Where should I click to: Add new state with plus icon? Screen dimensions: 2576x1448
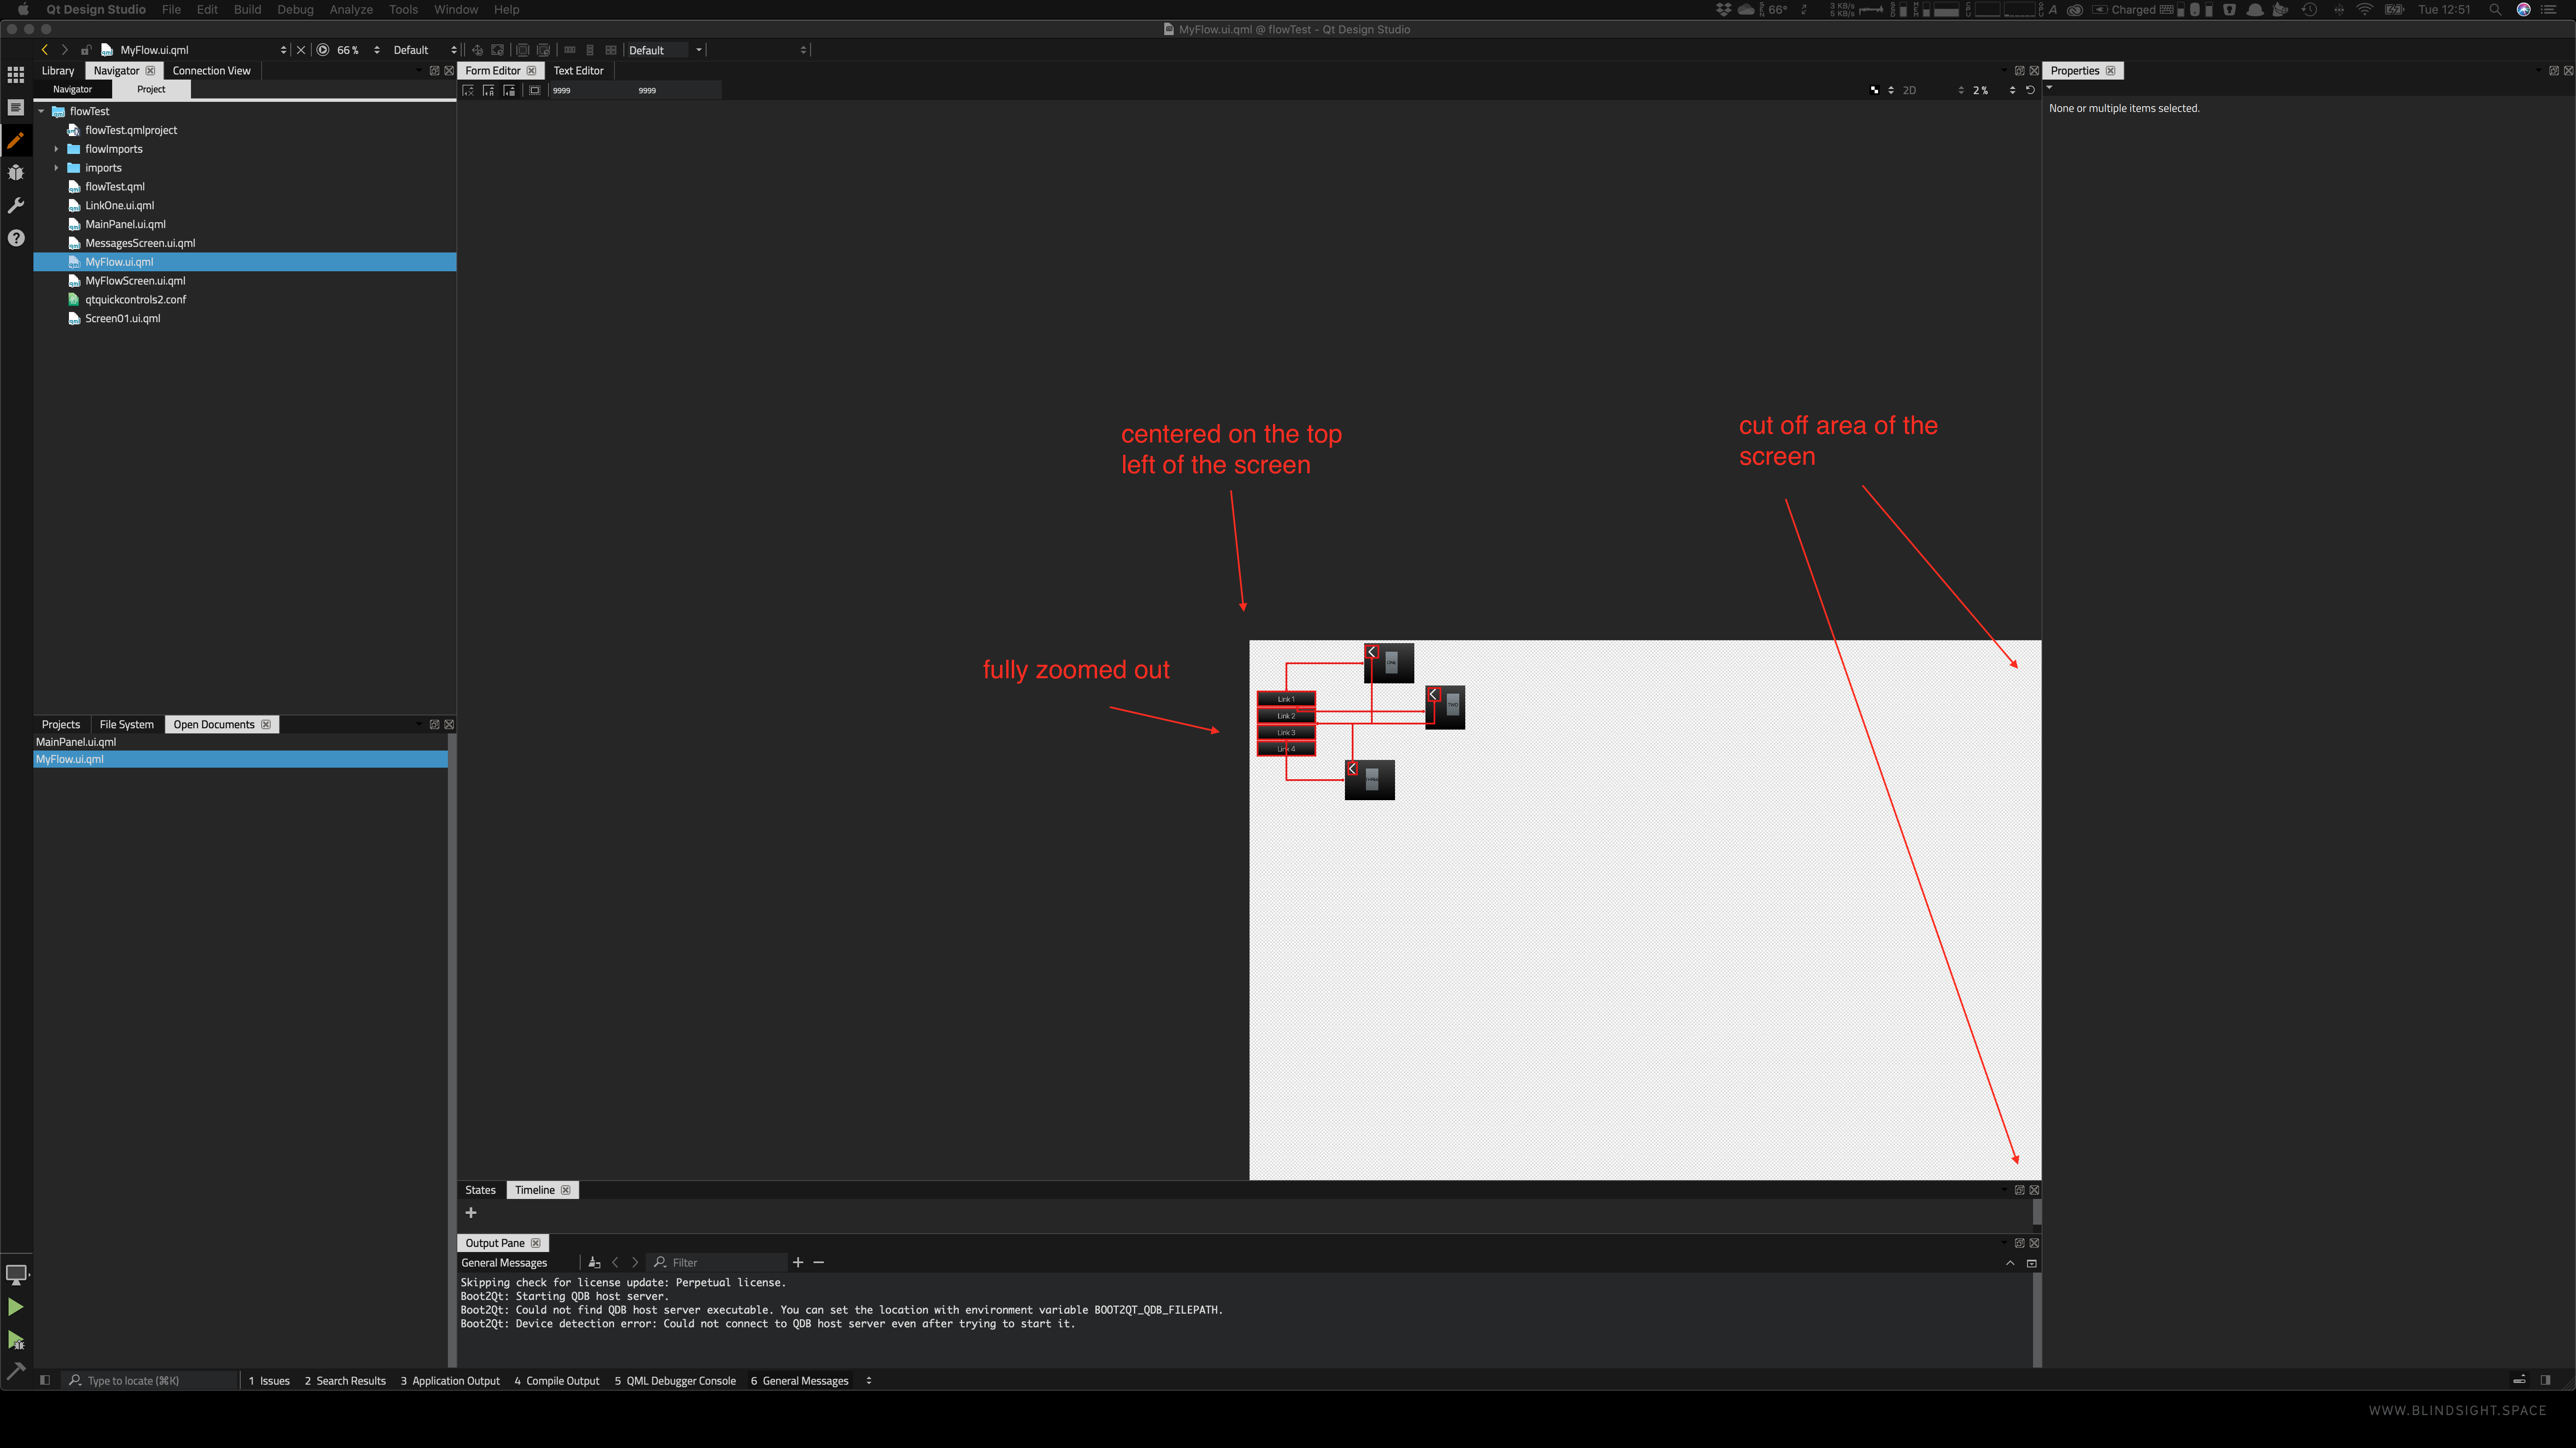[471, 1213]
